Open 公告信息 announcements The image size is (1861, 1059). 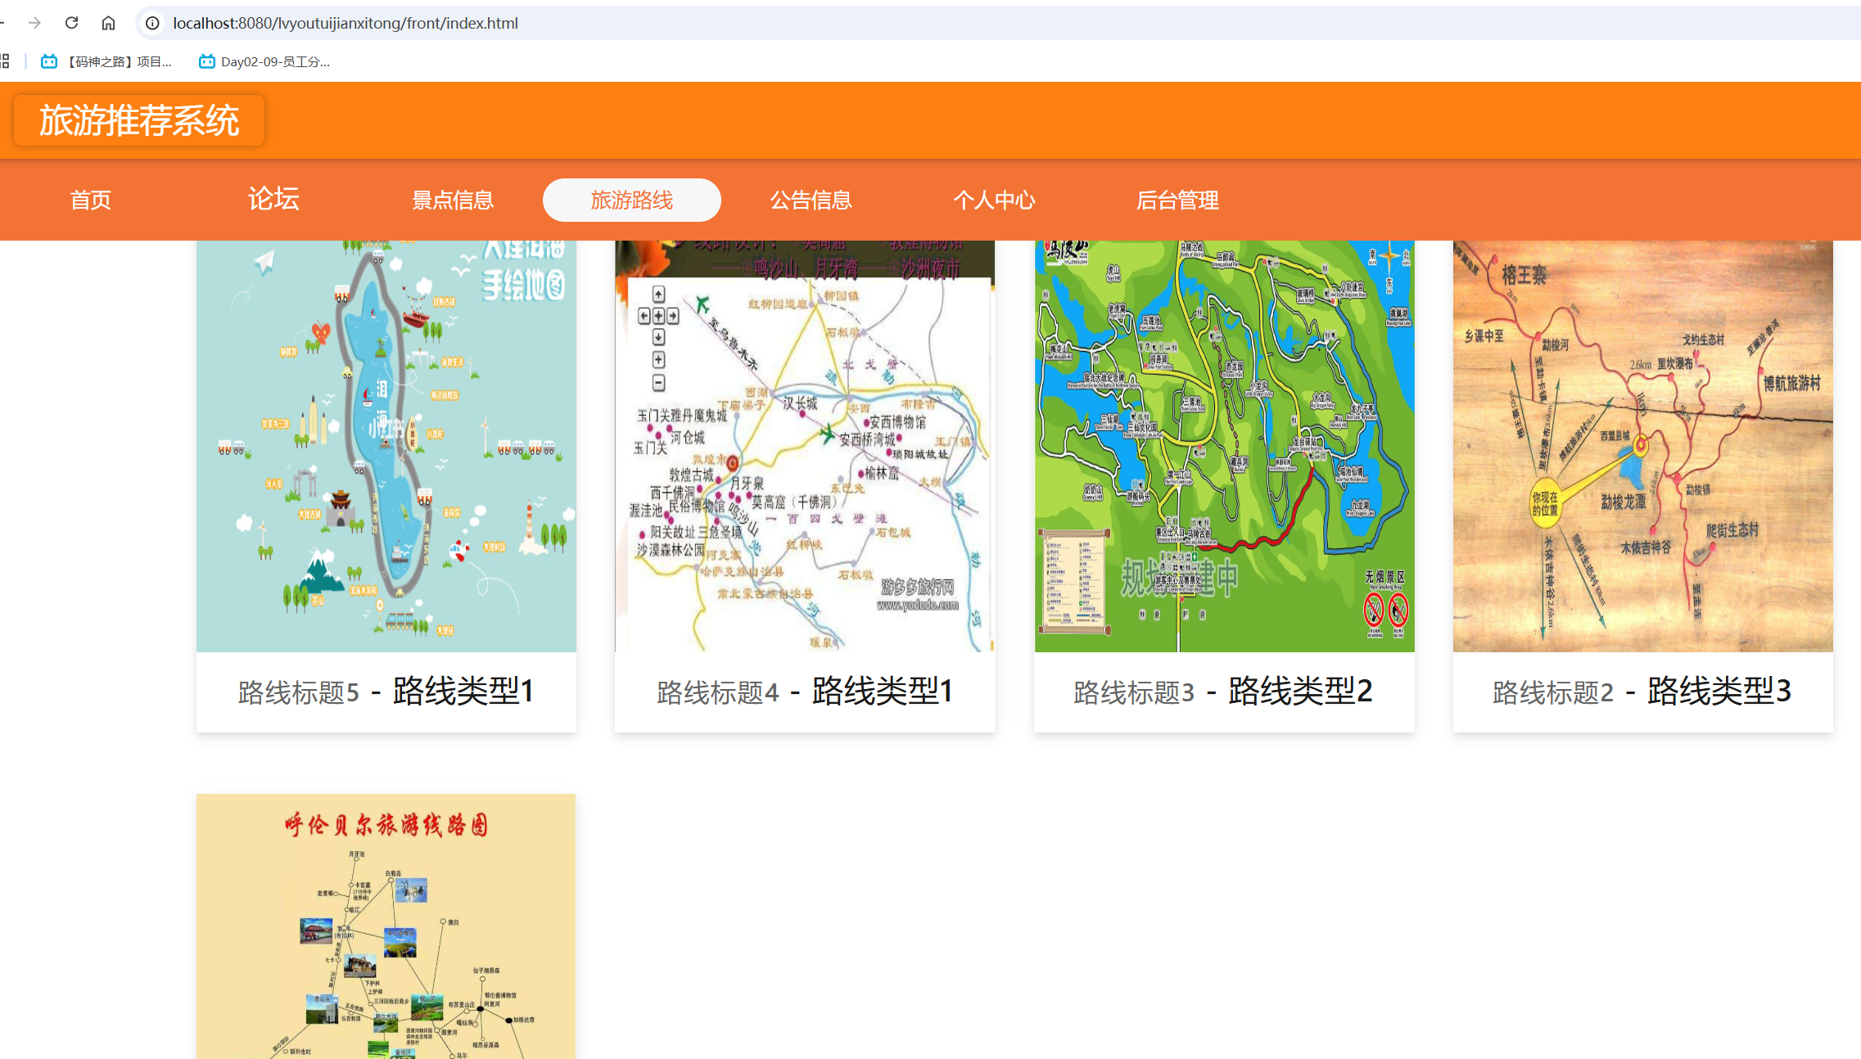click(x=811, y=200)
